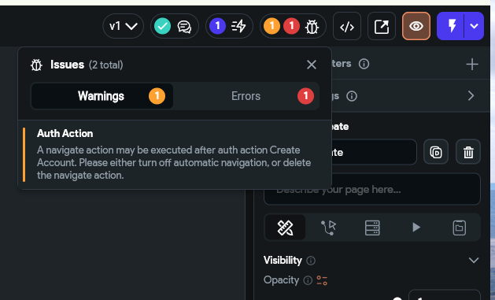Add a new parameter with plus icon
The width and height of the screenshot is (495, 300).
coord(472,64)
